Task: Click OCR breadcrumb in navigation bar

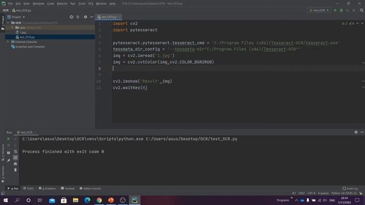Action: [x=6, y=10]
